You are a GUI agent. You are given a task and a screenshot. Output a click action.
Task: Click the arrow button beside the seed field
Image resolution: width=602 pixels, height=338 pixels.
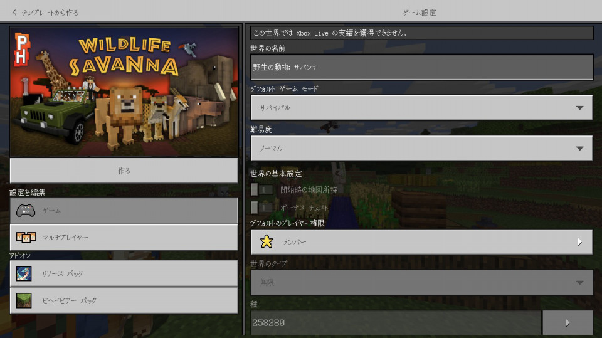click(568, 323)
